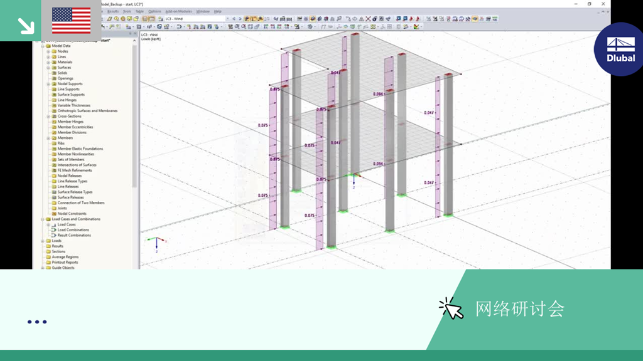Click the Load Combinations arrow icon
Screen dimensions: 643x361
tap(54, 229)
